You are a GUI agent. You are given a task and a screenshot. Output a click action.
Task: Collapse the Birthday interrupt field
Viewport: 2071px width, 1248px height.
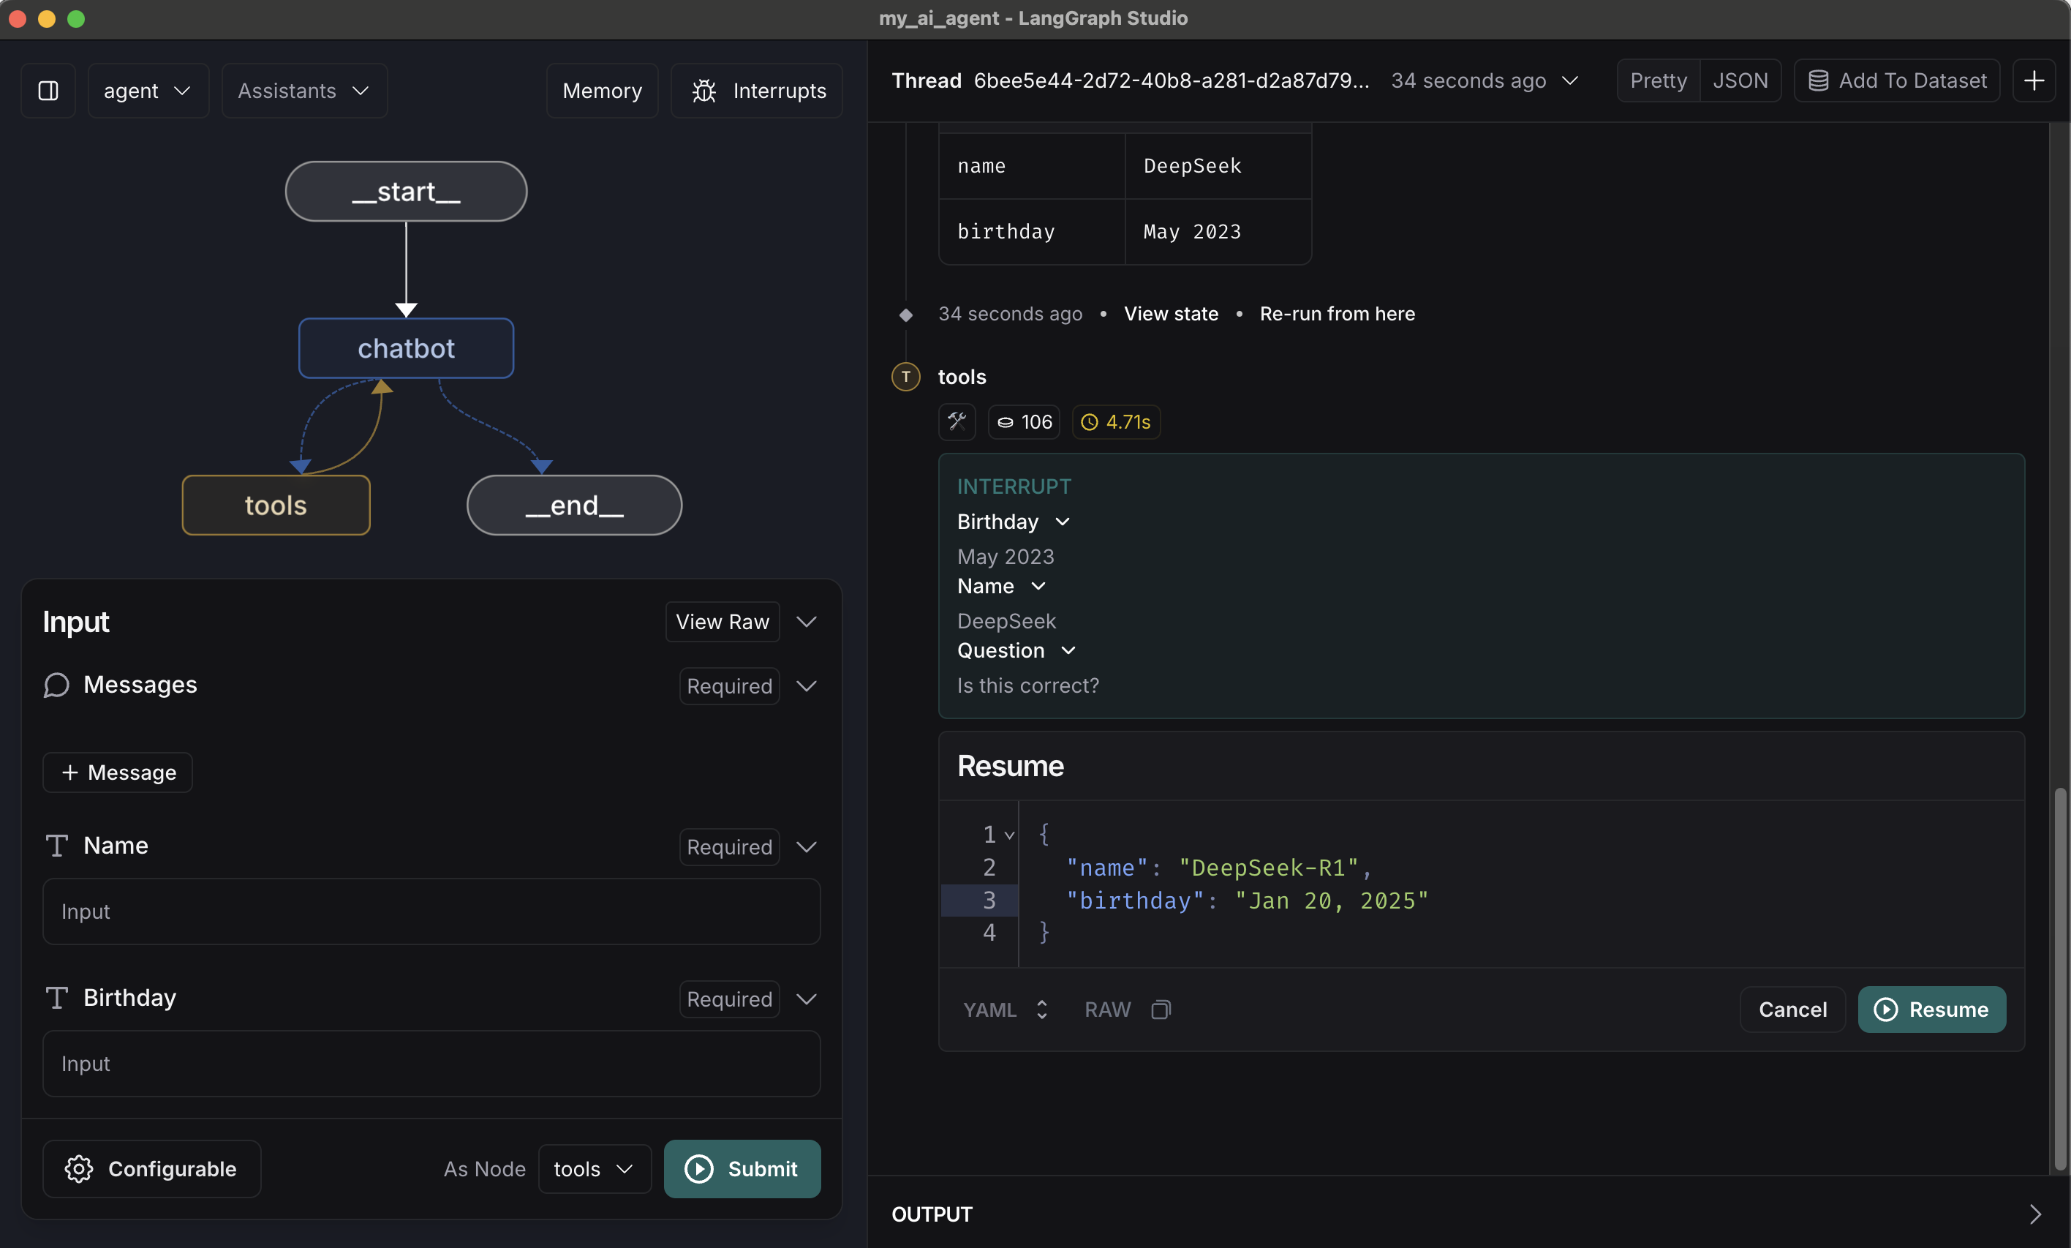1063,522
